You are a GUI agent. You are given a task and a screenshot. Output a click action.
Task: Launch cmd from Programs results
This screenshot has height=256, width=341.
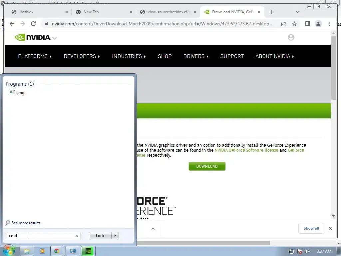point(17,93)
